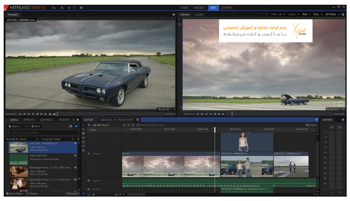This screenshot has height=201, width=350.
Task: Click the Undo icon in title bar
Action: point(69,8)
